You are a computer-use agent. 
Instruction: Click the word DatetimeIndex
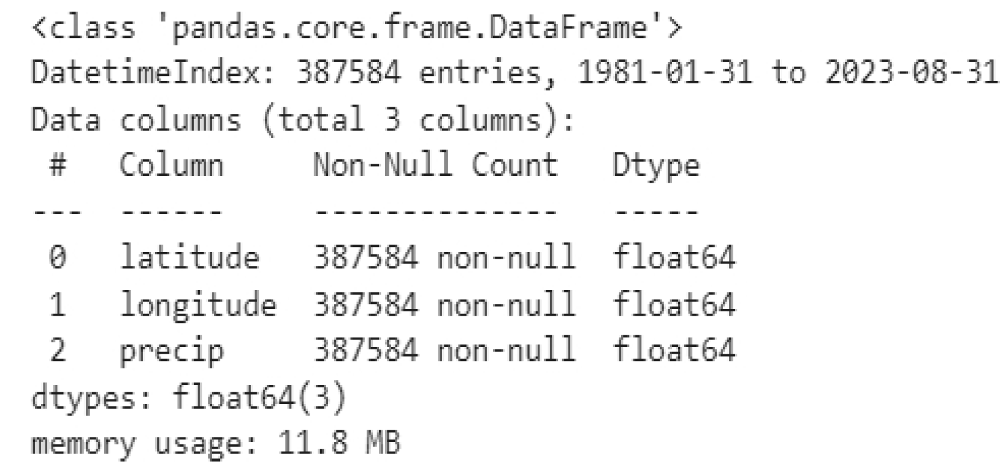pos(146,74)
